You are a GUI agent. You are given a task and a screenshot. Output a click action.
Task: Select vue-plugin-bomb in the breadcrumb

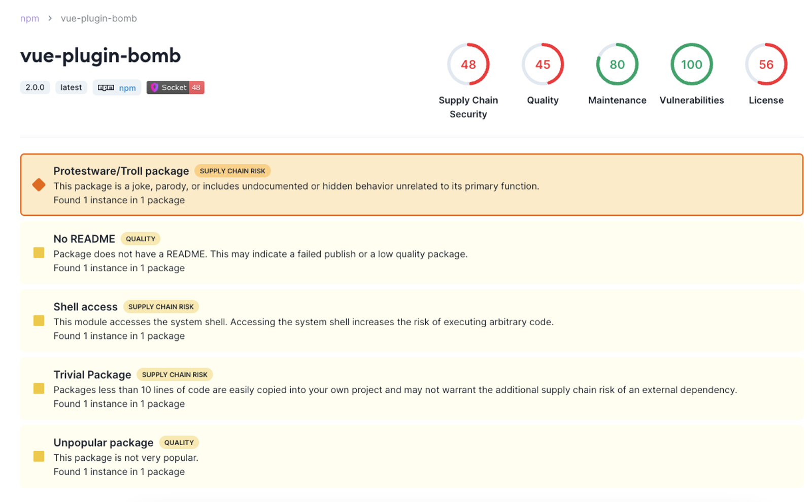(x=99, y=18)
